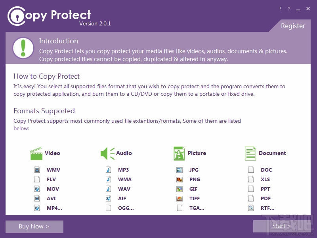Click the green Audio speaker icon
The image size is (317, 238).
[x=107, y=153]
